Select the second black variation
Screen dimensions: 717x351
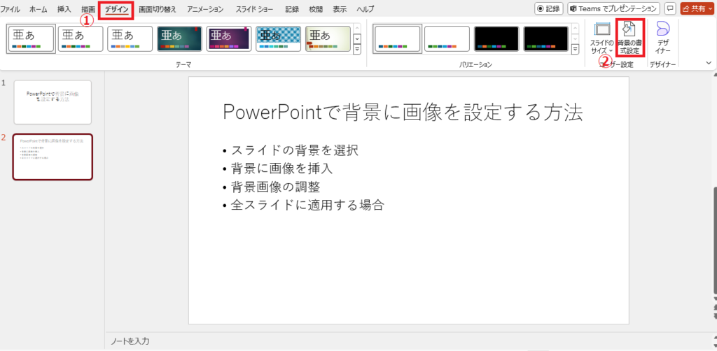point(545,38)
